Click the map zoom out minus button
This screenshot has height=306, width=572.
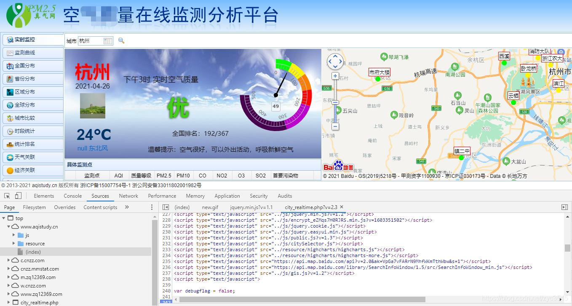[335, 126]
